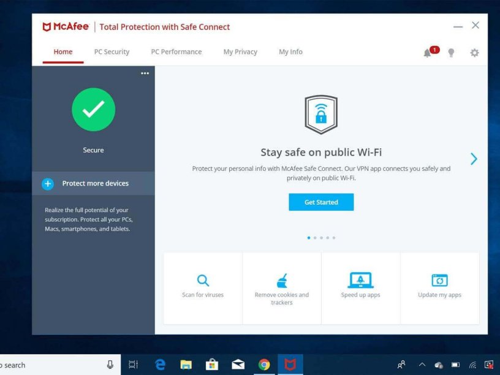
Task: Open the Scan for viruses tool
Action: point(202,286)
